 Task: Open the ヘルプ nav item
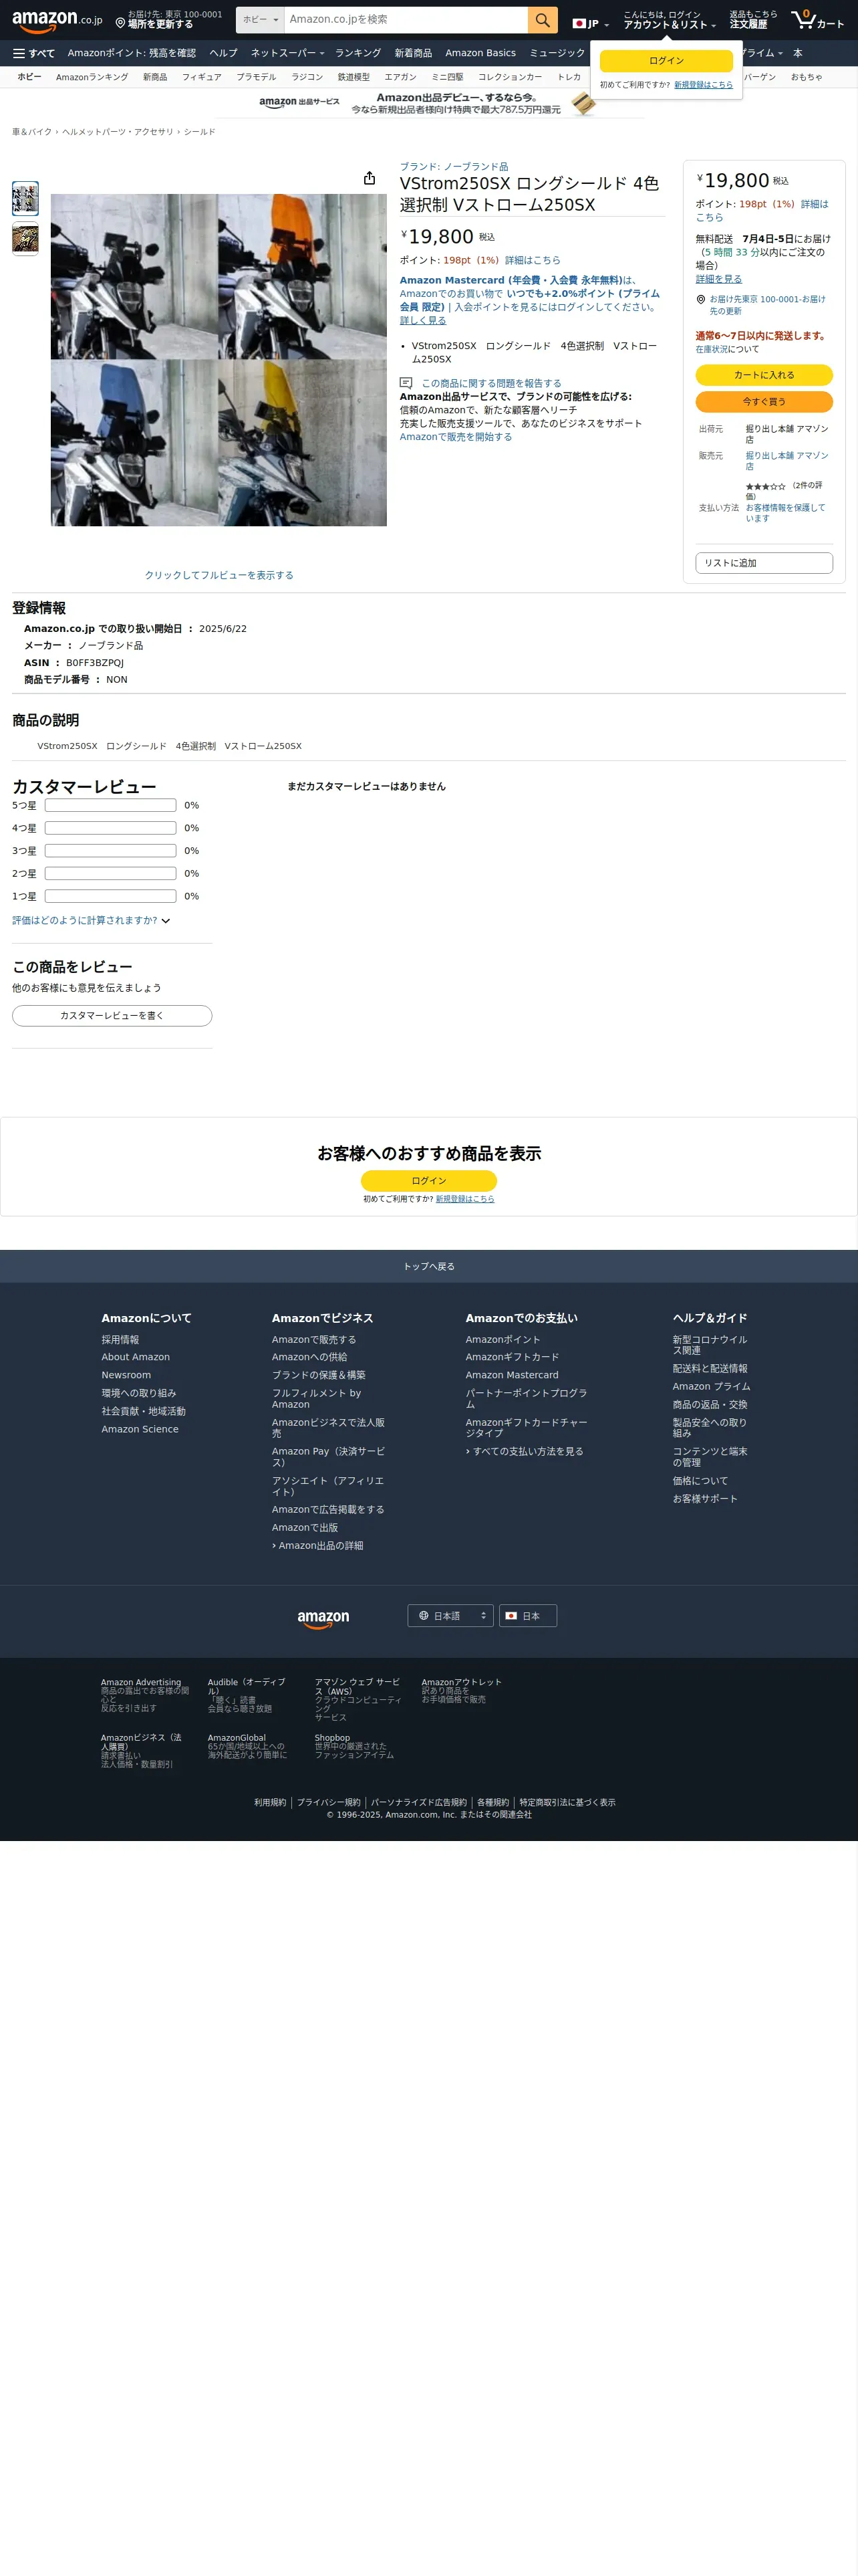click(x=224, y=53)
